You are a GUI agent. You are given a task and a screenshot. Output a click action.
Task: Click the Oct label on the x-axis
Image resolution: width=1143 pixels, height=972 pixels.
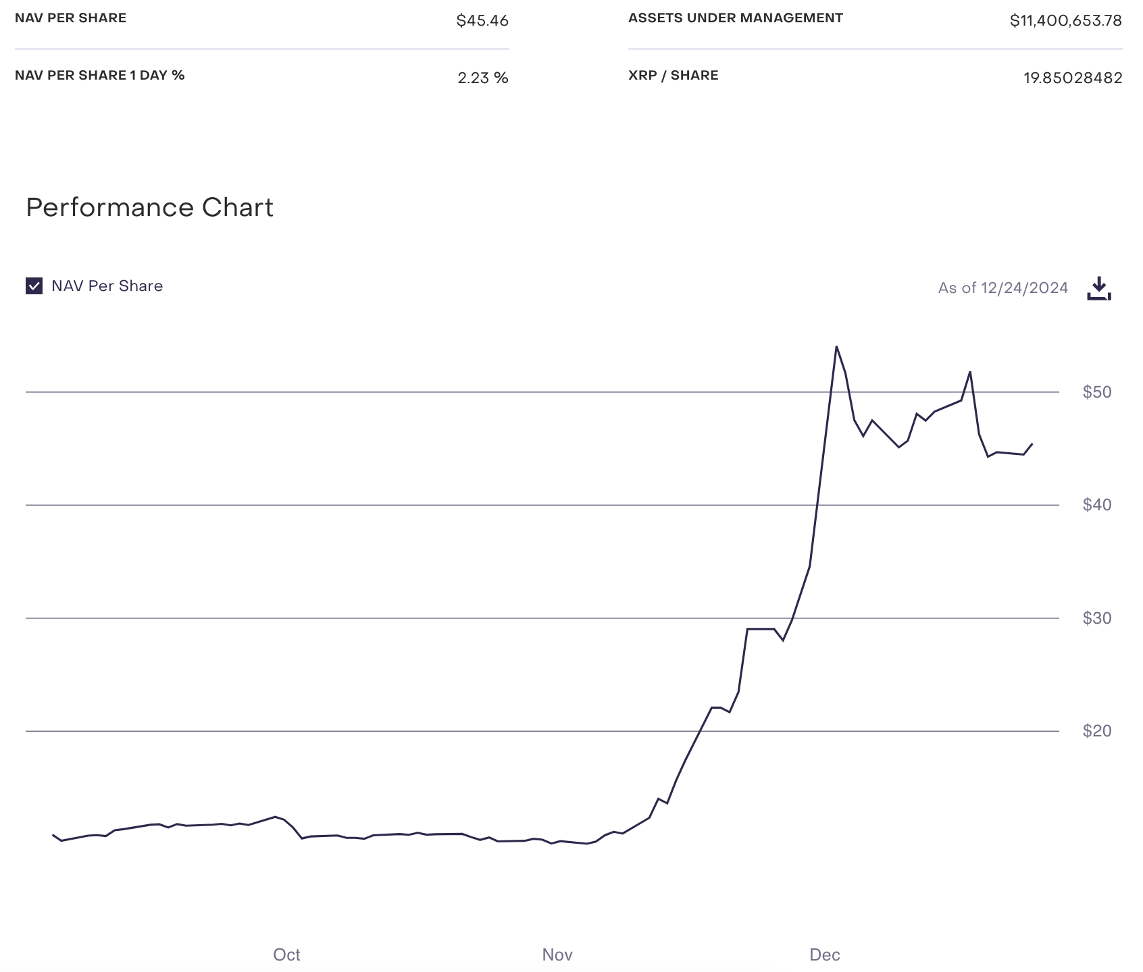pyautogui.click(x=286, y=955)
